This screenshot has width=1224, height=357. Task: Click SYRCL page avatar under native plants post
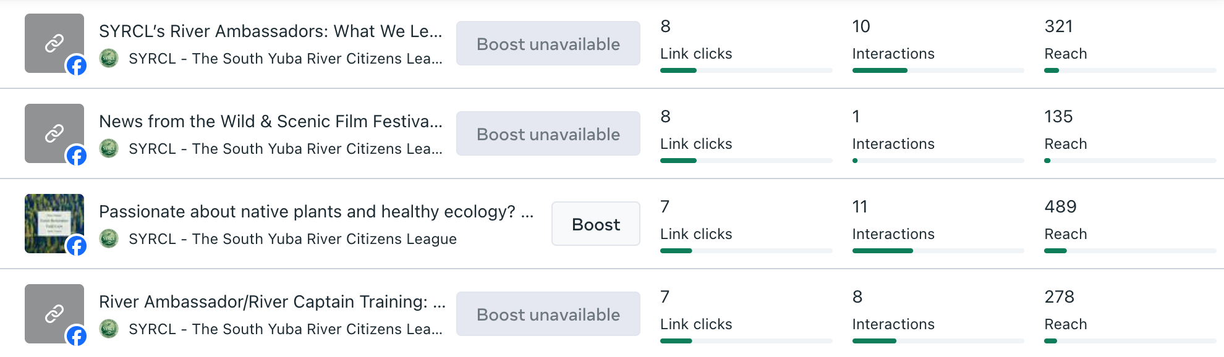coord(109,239)
